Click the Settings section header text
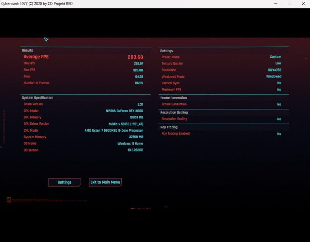The image size is (310, 242). click(167, 51)
